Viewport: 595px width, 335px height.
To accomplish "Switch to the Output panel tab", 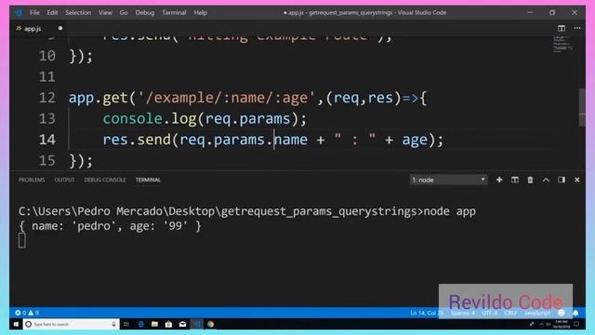I will pyautogui.click(x=64, y=180).
